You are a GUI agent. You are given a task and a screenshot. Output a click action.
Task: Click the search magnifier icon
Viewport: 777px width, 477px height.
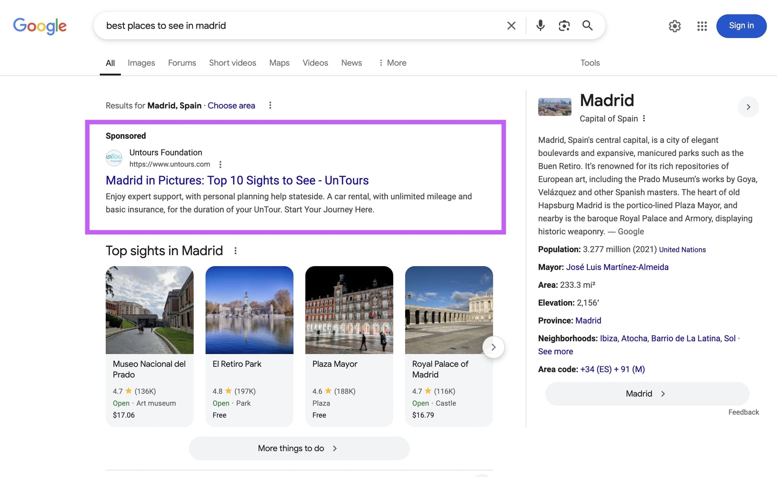tap(587, 26)
